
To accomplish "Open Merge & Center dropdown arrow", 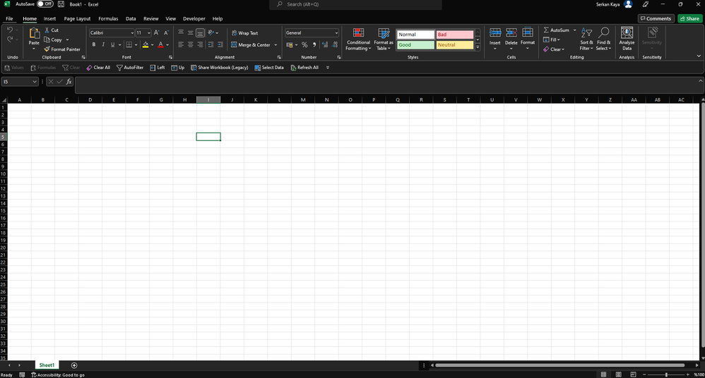I will tap(276, 45).
